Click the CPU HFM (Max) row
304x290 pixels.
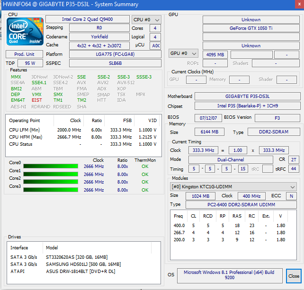click(x=83, y=137)
